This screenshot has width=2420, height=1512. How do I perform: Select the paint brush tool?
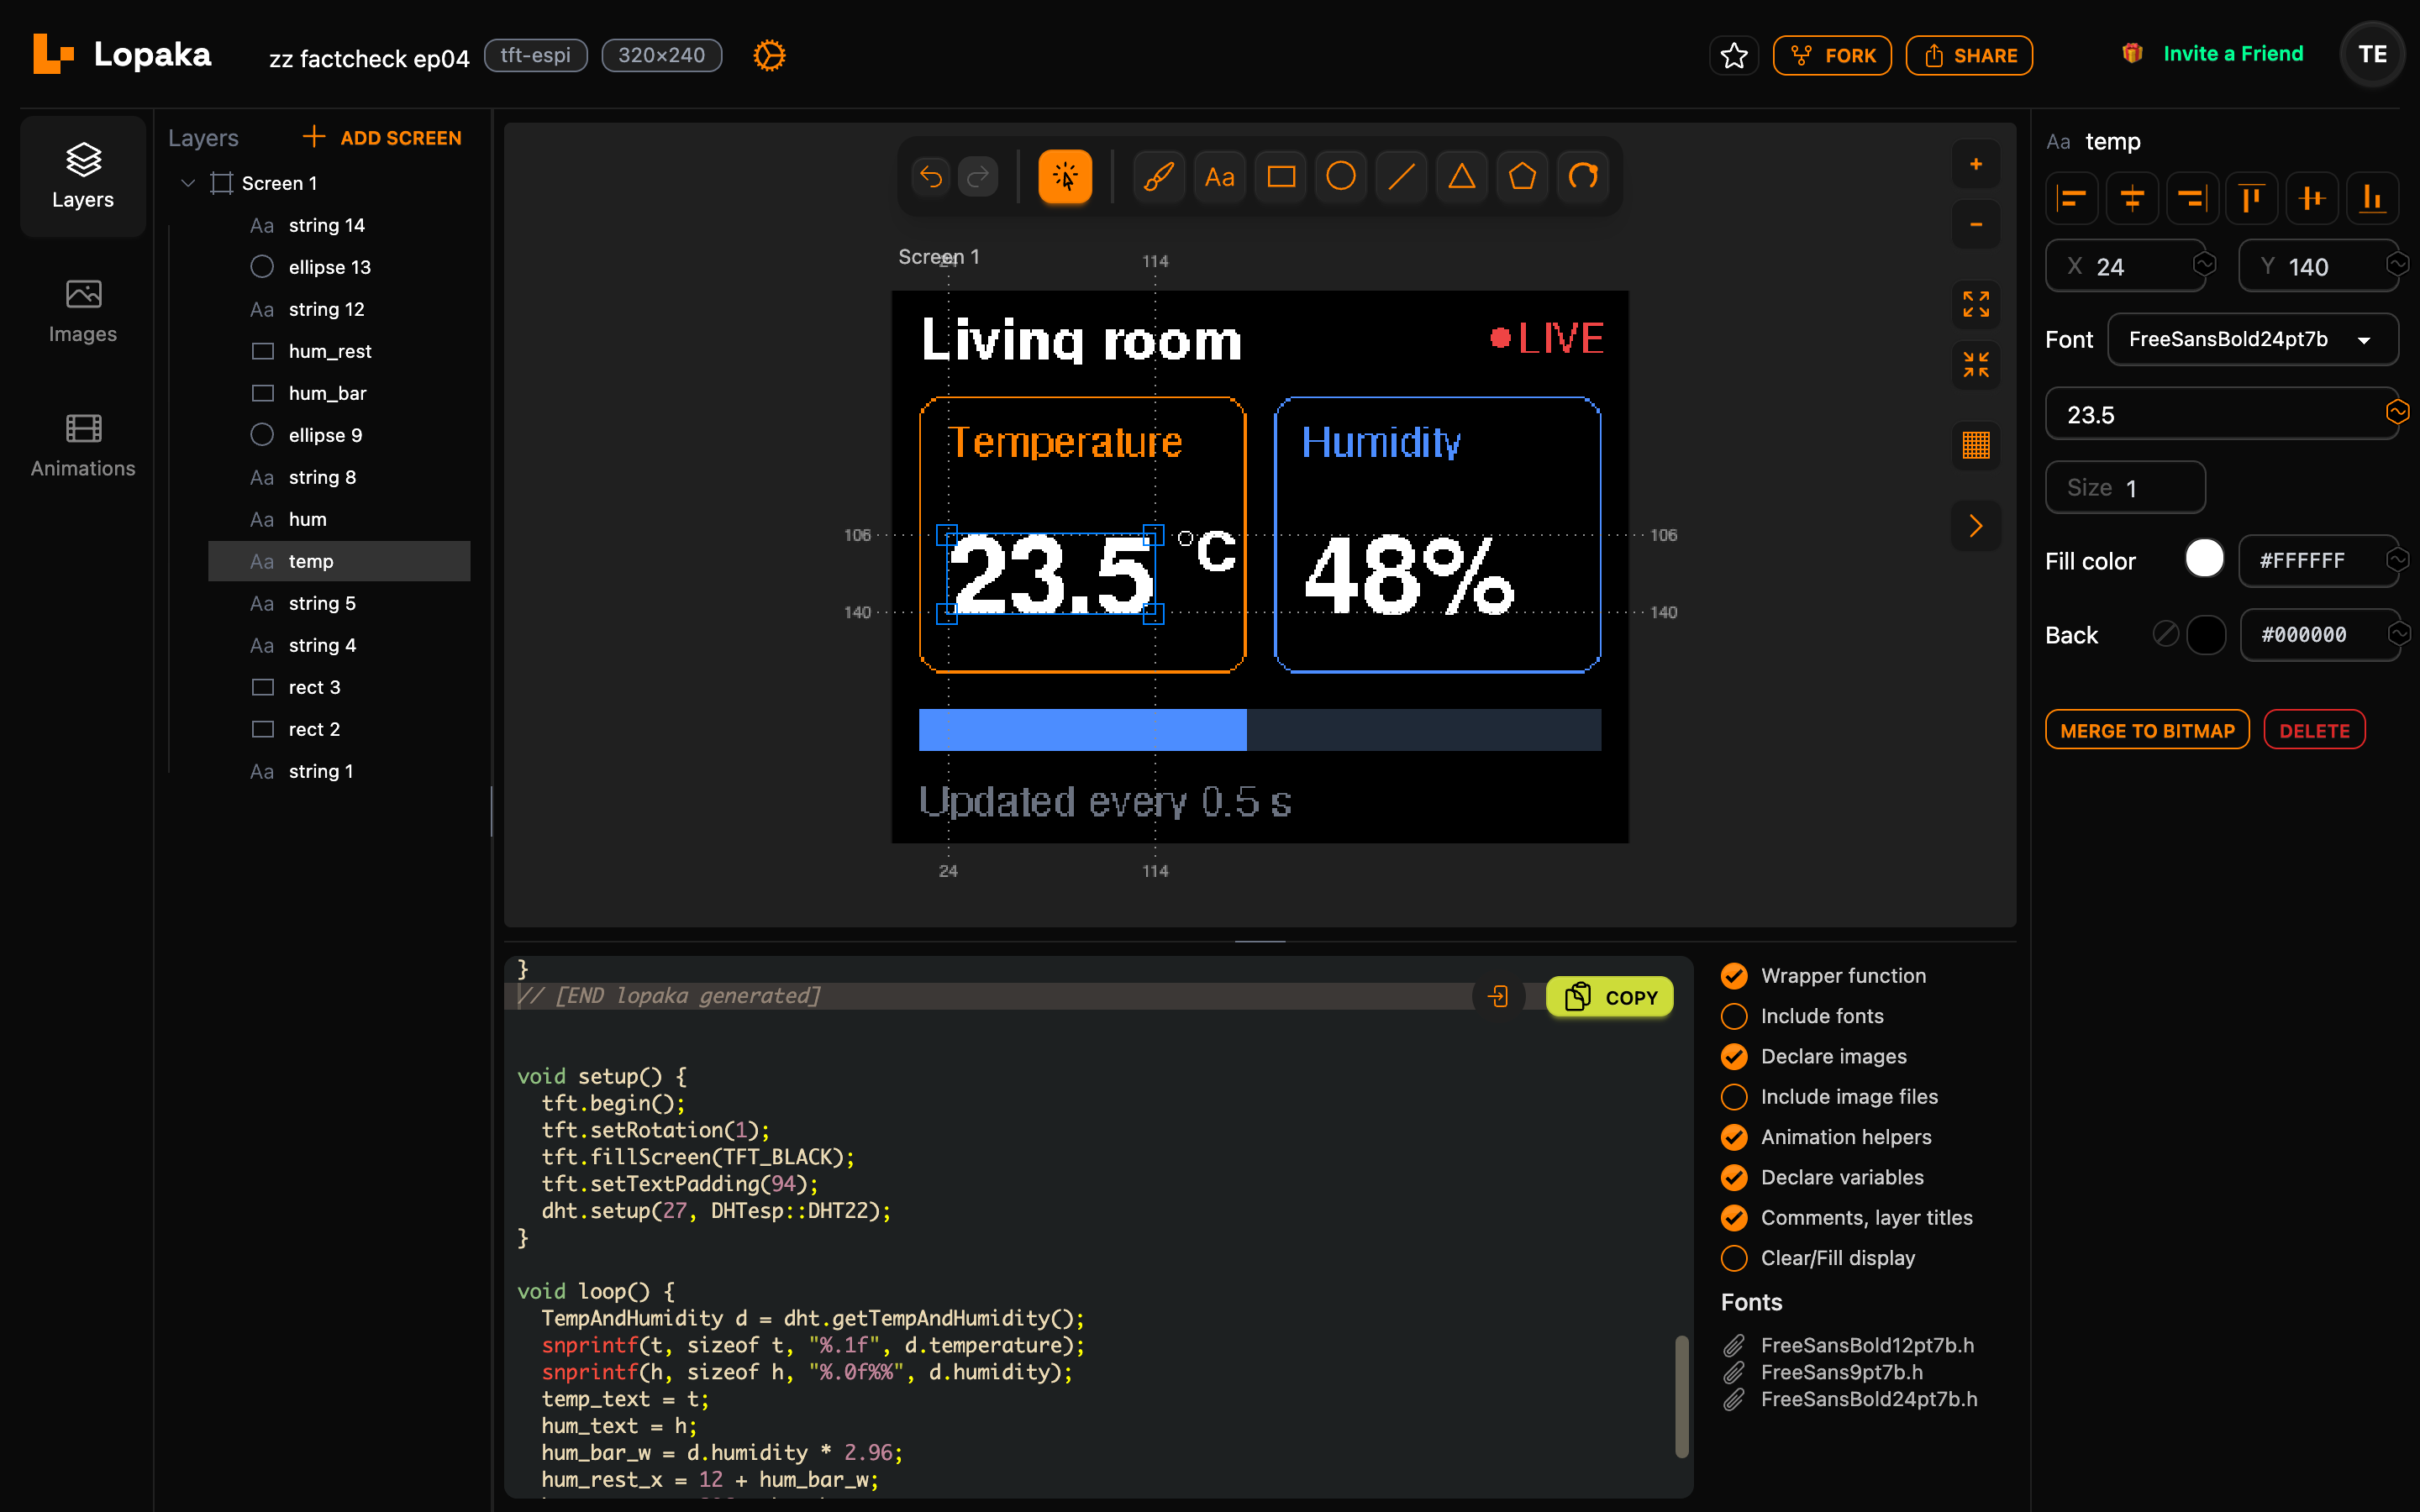[x=1159, y=177]
